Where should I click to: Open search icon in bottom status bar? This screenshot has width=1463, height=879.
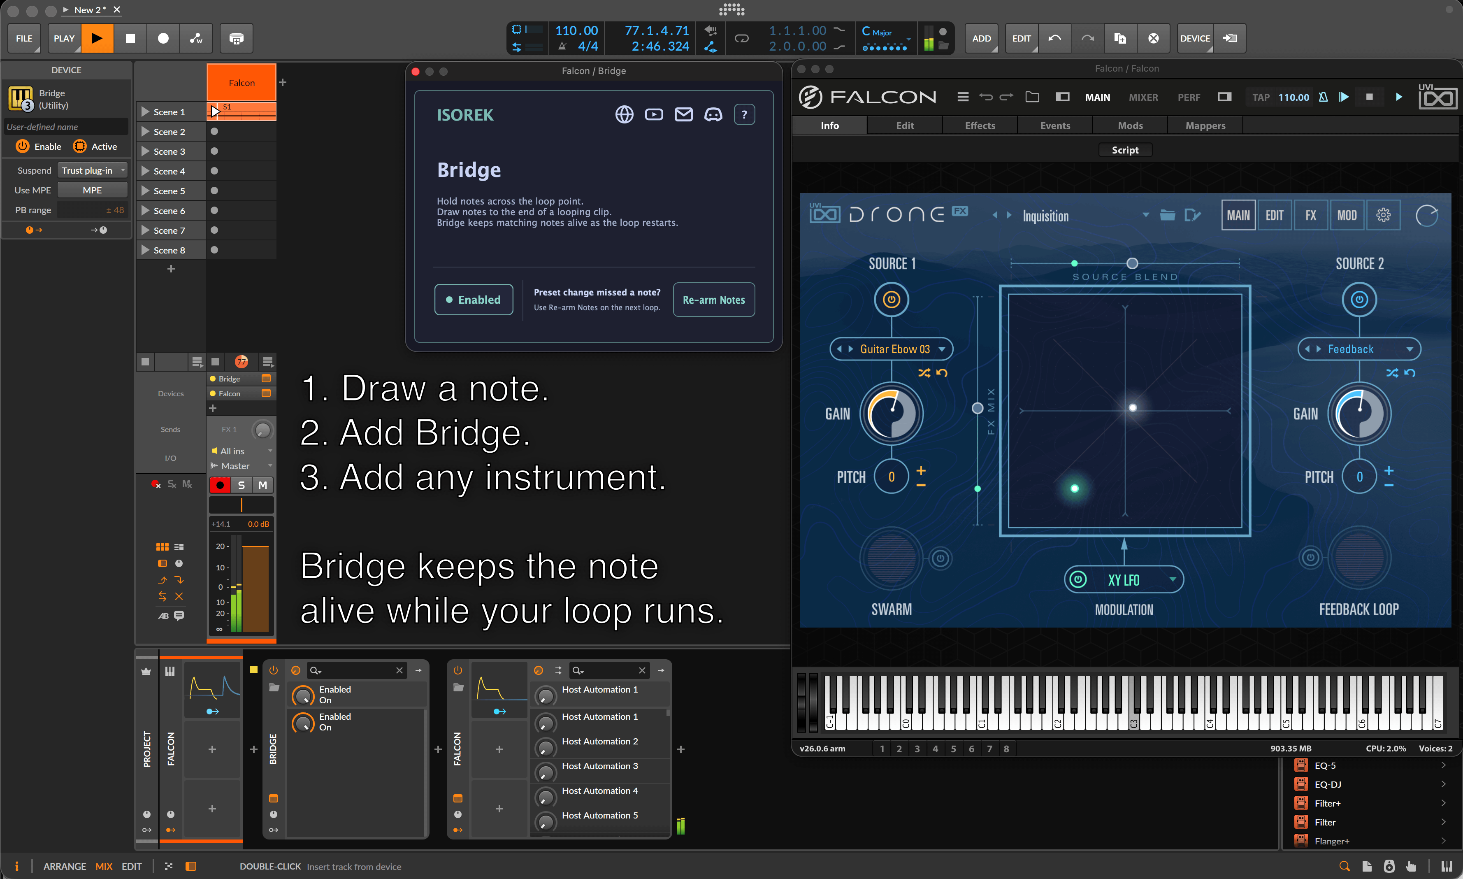(1344, 866)
